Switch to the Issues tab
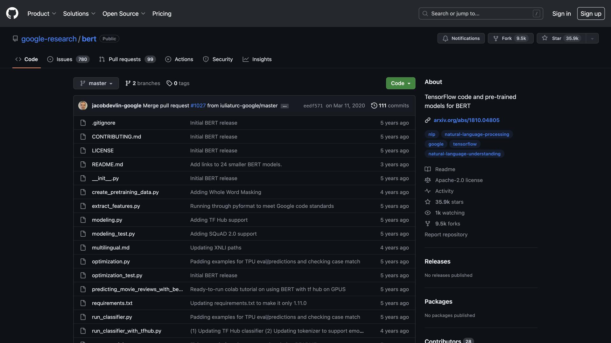Screen dimensions: 611x343 (x=68, y=59)
